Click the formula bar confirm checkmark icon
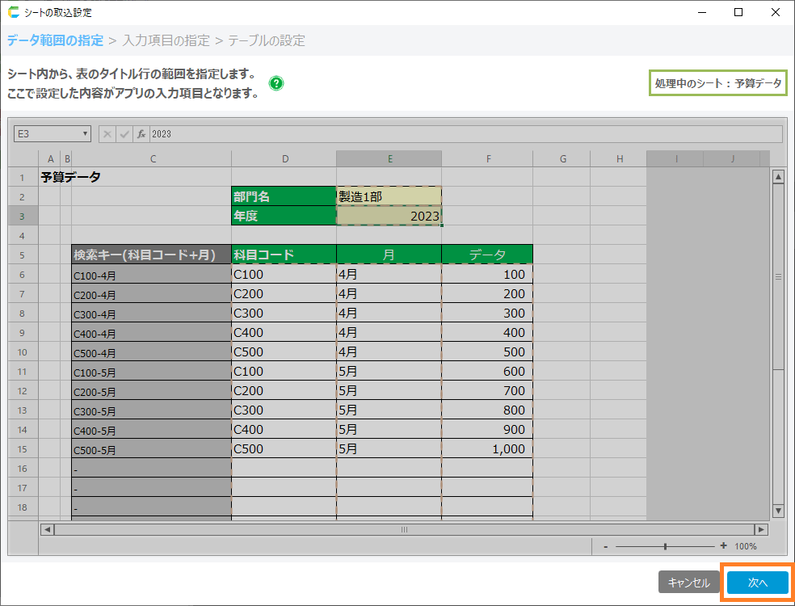 tap(124, 134)
